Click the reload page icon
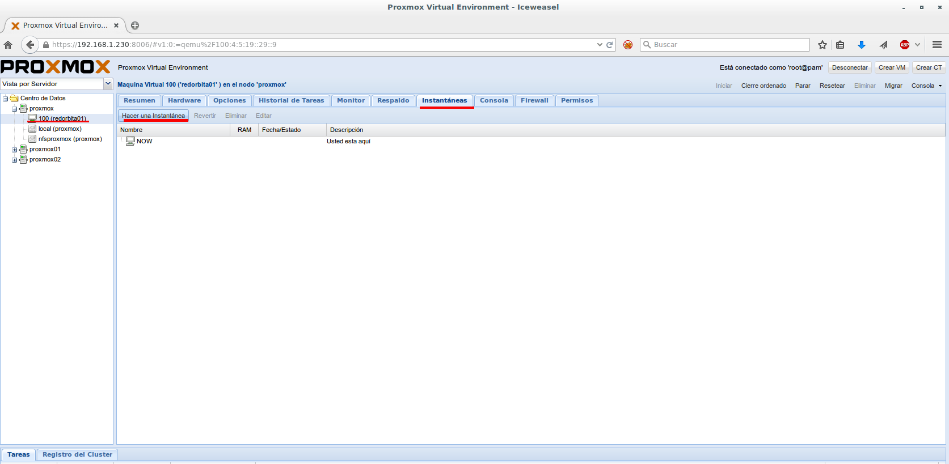The image size is (949, 464). (610, 45)
